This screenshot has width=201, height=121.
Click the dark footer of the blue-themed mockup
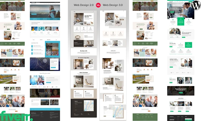[x=45, y=115]
